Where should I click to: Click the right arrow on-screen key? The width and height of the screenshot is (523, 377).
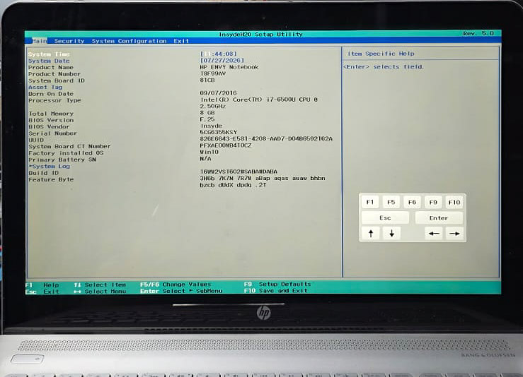coord(454,233)
